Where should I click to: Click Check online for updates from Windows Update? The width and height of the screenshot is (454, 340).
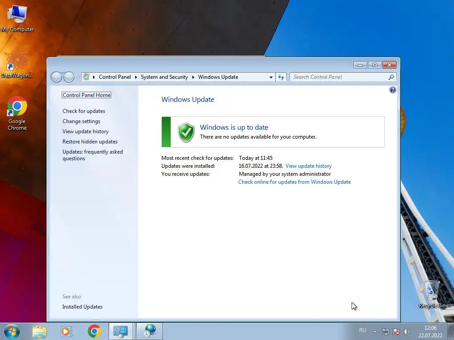pos(294,182)
